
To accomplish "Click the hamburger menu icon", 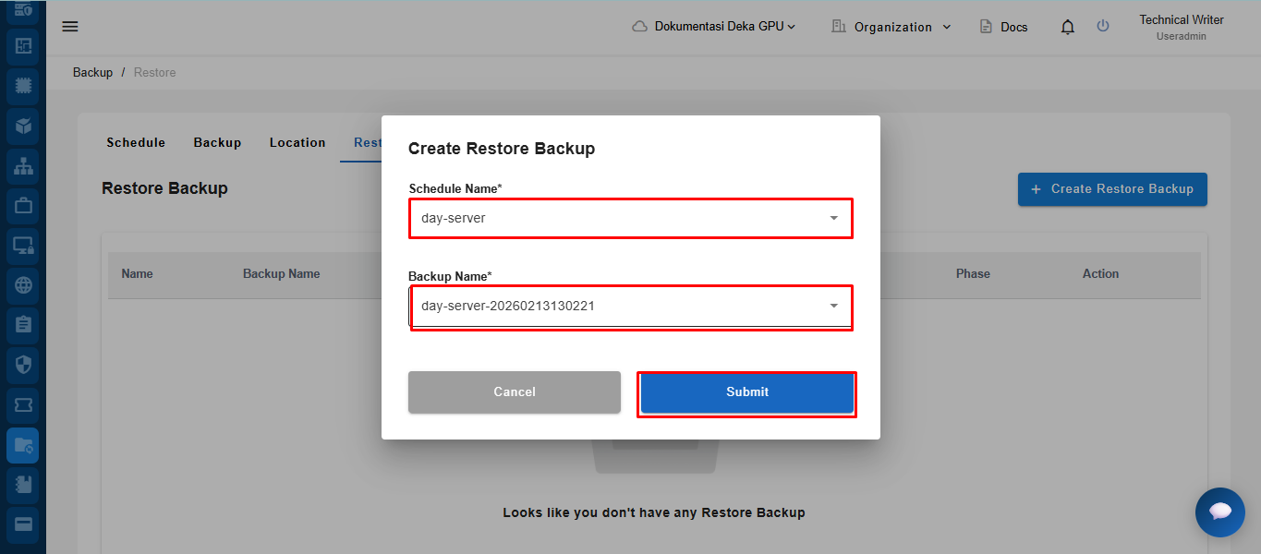I will point(70,26).
